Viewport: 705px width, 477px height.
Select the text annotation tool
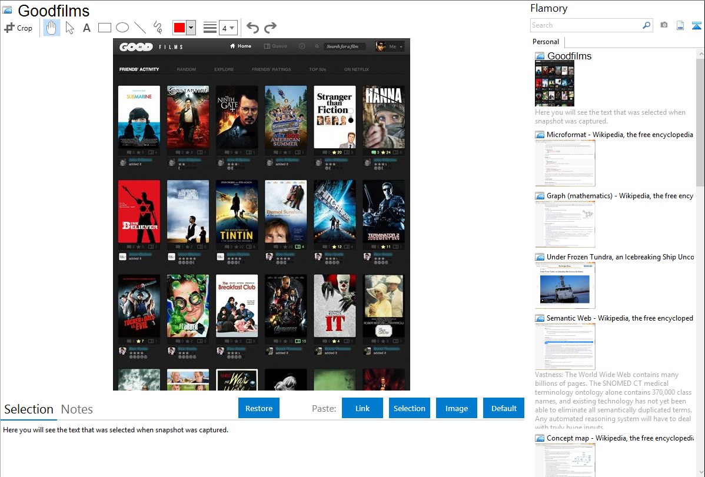[87, 28]
